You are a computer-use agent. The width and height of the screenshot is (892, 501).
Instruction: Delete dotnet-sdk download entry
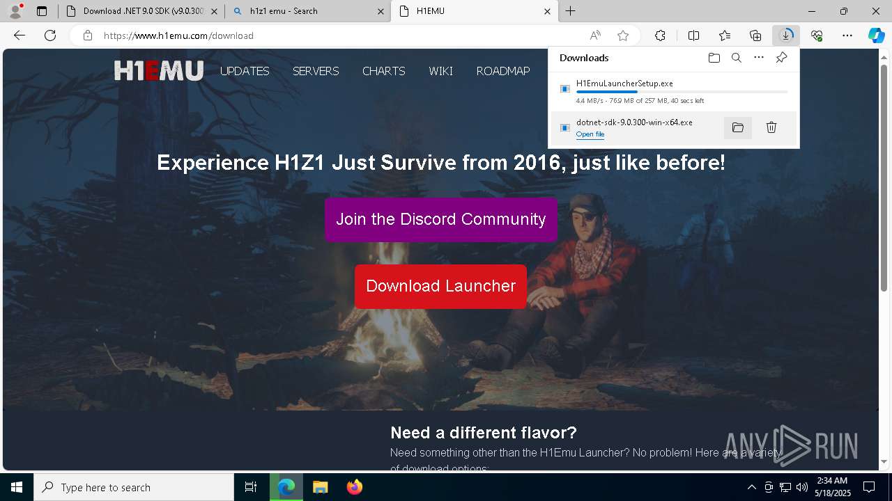(x=771, y=127)
